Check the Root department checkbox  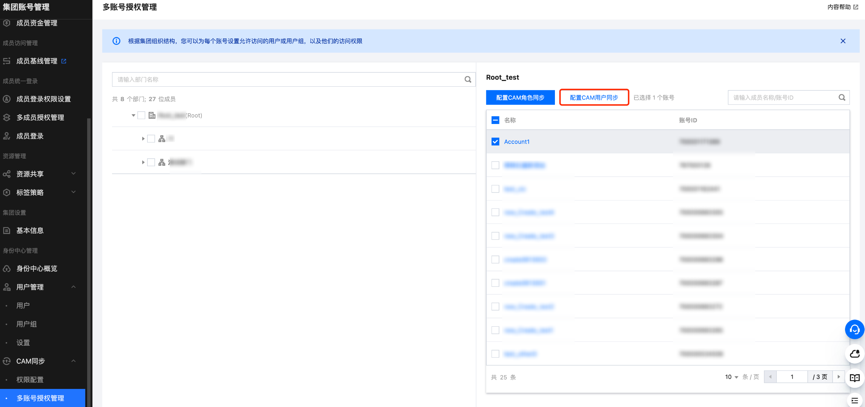(141, 115)
